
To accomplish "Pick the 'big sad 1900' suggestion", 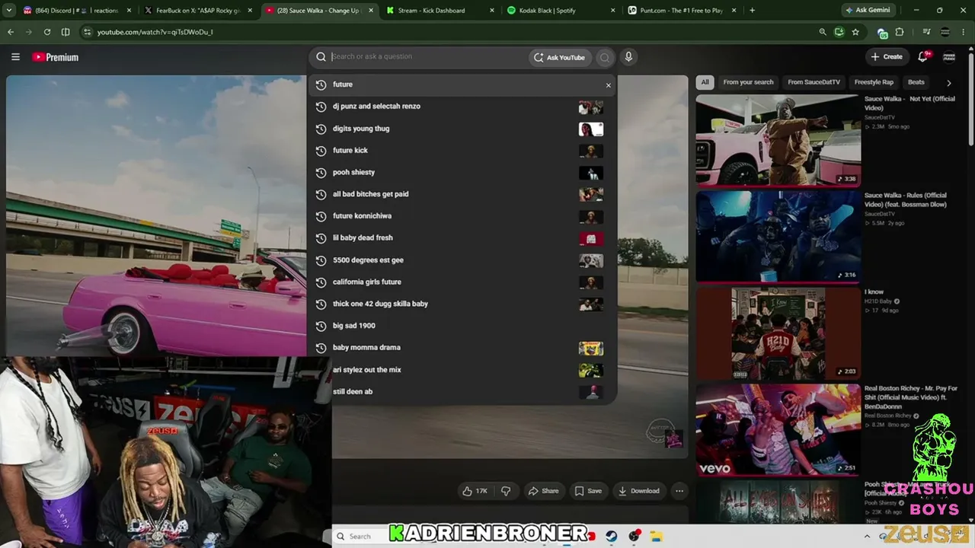I will pos(462,326).
